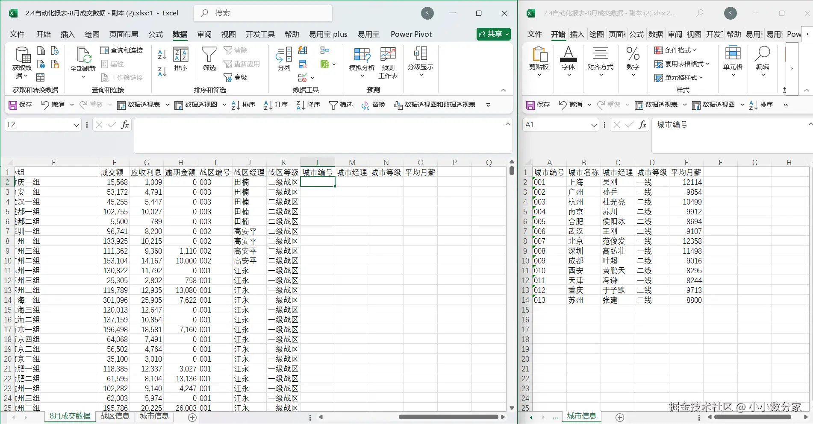Click Cell Styles (单元格样式) in right window
The height and width of the screenshot is (424, 813).
coord(679,78)
